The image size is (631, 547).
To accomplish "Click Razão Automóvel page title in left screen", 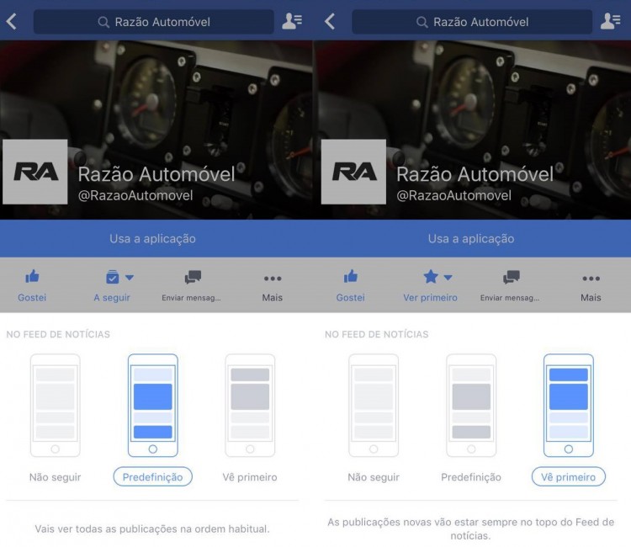I will coord(156,174).
